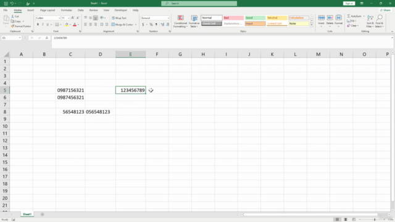This screenshot has width=395, height=222.
Task: Switch to Normal view in status bar
Action: click(x=337, y=220)
